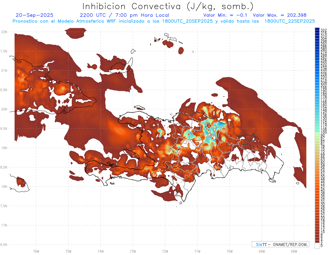The image size is (330, 255).
Task: Select the dark blue 322 swatch on colorbar
Action: [x=317, y=29]
